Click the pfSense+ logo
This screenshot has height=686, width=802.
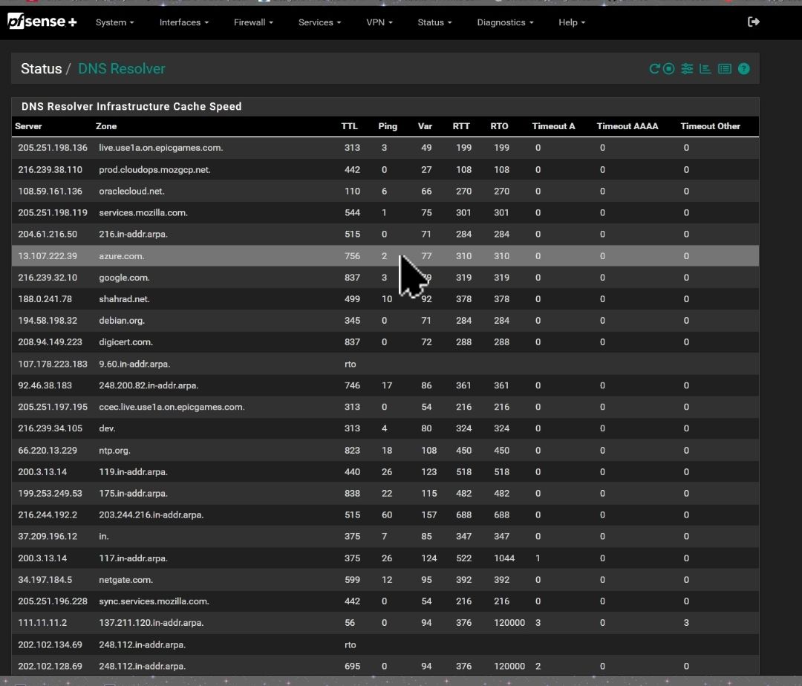click(x=42, y=22)
